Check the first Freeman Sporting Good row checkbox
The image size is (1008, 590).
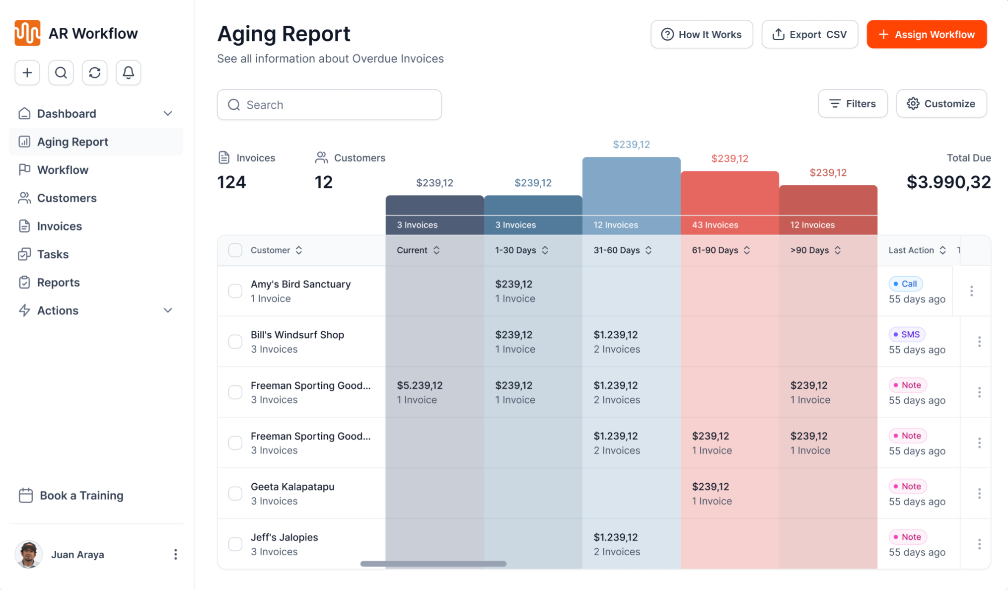point(235,392)
